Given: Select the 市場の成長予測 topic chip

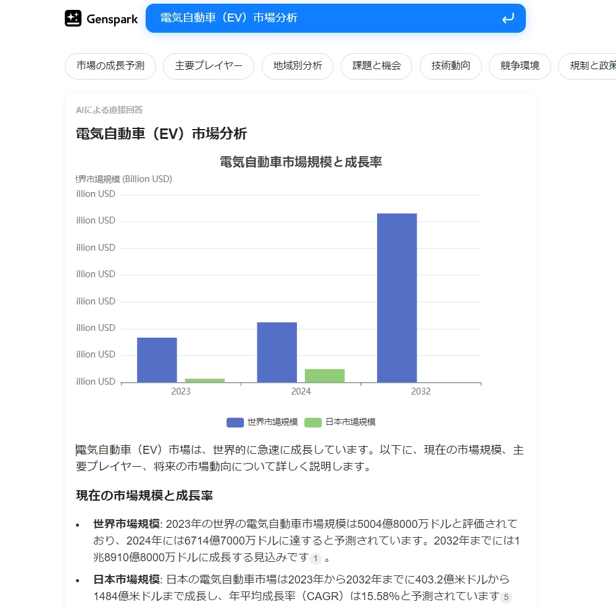Looking at the screenshot, I should pos(110,66).
